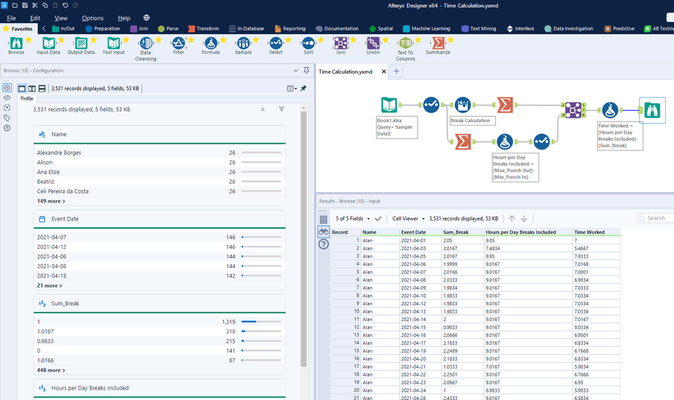Image resolution: width=674 pixels, height=400 pixels.
Task: Show the '21 more' Event Date values
Action: tap(49, 285)
